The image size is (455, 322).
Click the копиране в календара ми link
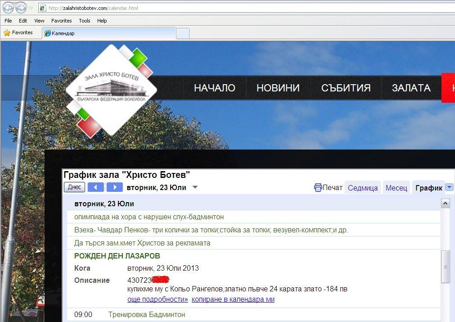coord(233,299)
